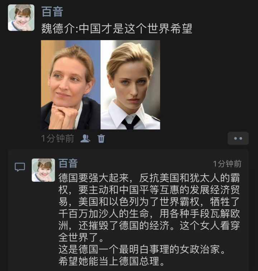Click the speech bubble comment icon
Viewport: 258px width, 271px height.
point(20,167)
